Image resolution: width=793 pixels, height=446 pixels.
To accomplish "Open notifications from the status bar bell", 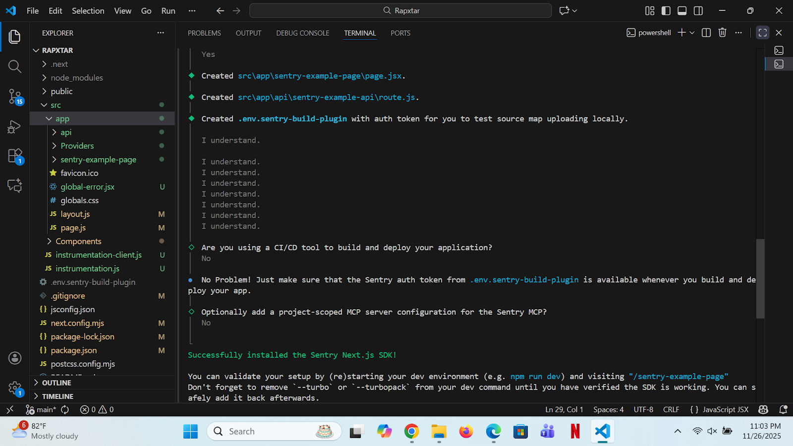I will point(783,410).
